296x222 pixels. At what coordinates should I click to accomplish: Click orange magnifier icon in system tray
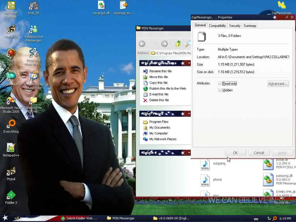point(275,219)
